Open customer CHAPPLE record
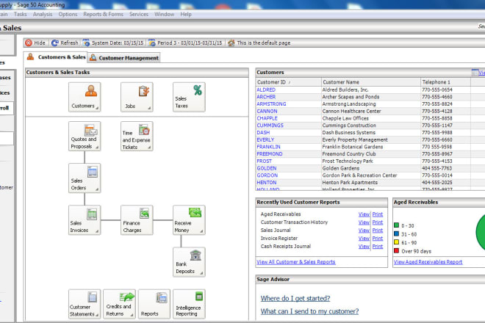The image size is (485, 323). pyautogui.click(x=267, y=118)
